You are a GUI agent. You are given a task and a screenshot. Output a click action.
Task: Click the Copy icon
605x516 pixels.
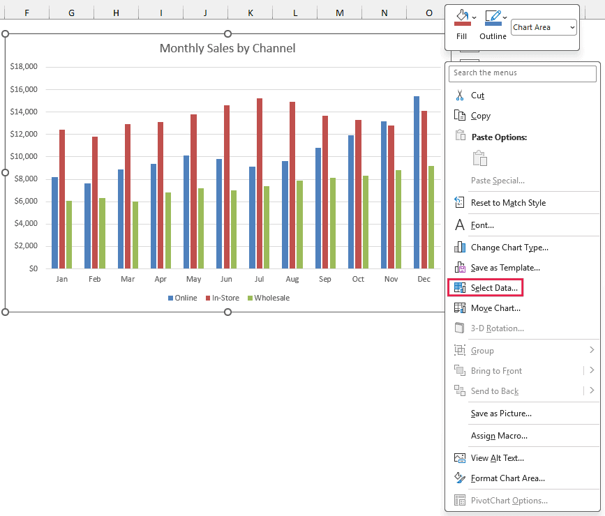(460, 115)
